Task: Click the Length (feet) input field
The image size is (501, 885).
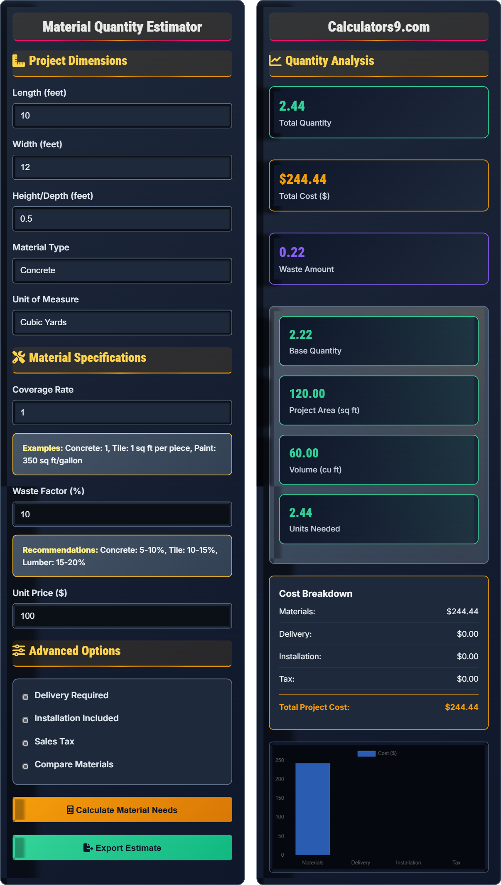Action: 122,116
